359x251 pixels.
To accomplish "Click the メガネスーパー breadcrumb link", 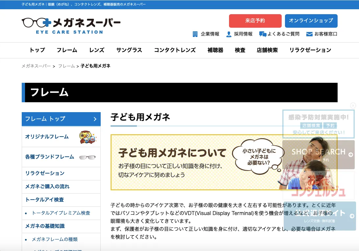I will (36, 66).
